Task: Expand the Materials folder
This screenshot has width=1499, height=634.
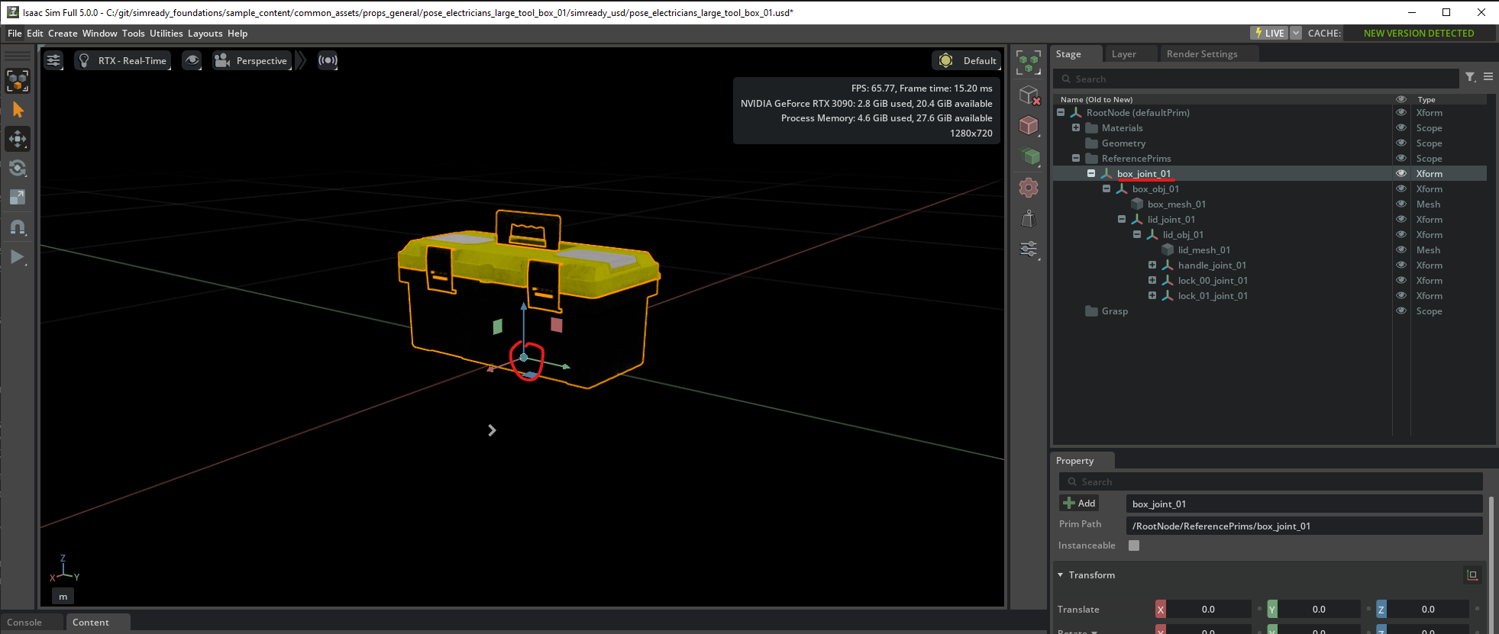Action: click(x=1076, y=127)
